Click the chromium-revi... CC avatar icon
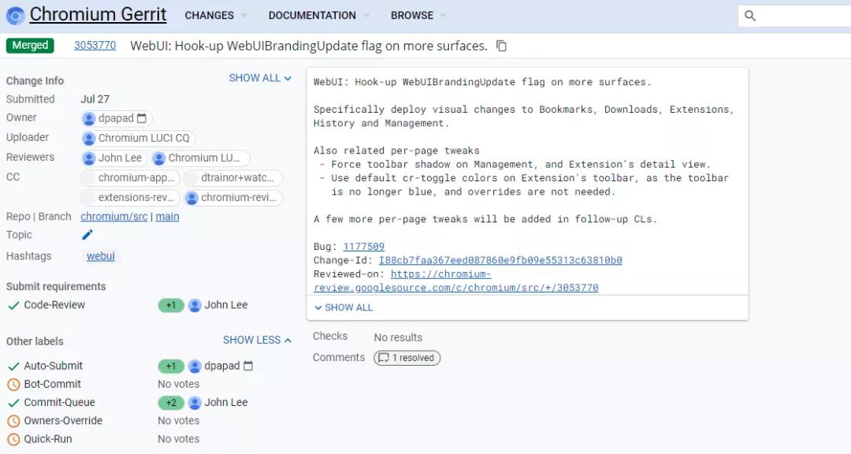This screenshot has width=851, height=454. pos(192,198)
